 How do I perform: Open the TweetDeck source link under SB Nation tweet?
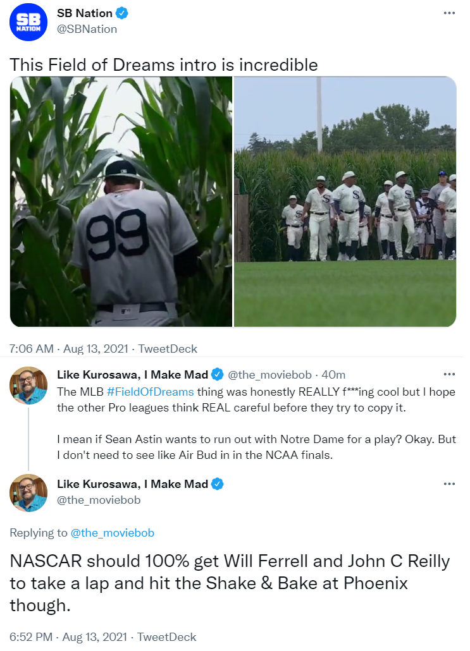[x=168, y=349]
